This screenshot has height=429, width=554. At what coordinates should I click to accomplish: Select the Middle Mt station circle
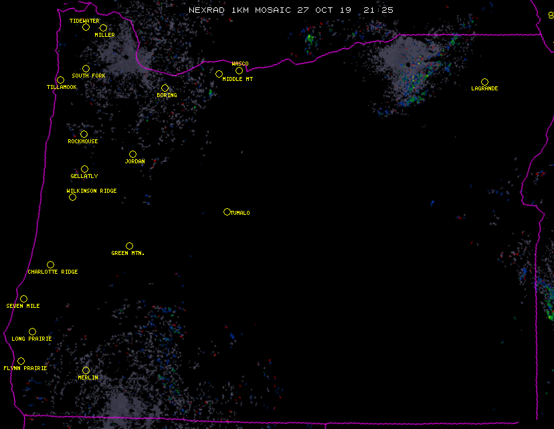click(219, 74)
